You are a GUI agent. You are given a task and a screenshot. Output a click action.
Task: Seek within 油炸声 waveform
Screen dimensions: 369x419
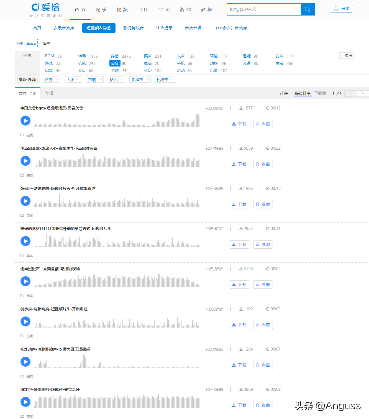tap(117, 401)
